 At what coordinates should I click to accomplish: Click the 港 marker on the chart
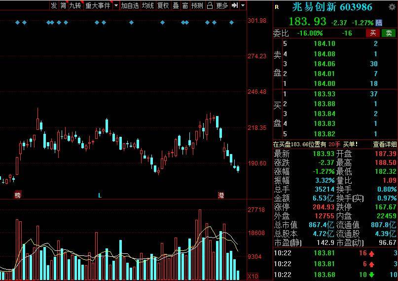[x=221, y=195]
